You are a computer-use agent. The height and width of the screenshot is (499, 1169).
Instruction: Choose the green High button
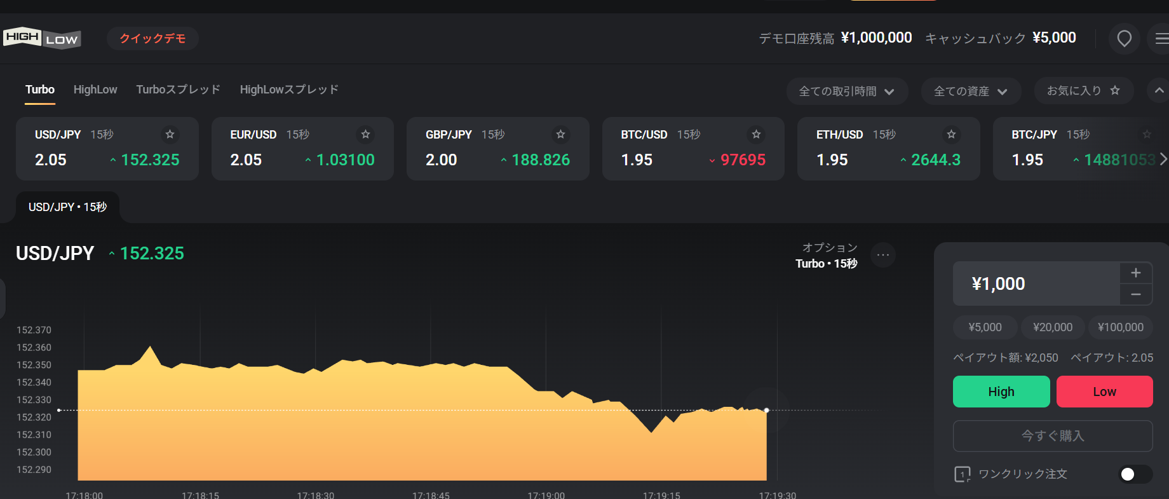[x=1001, y=392]
